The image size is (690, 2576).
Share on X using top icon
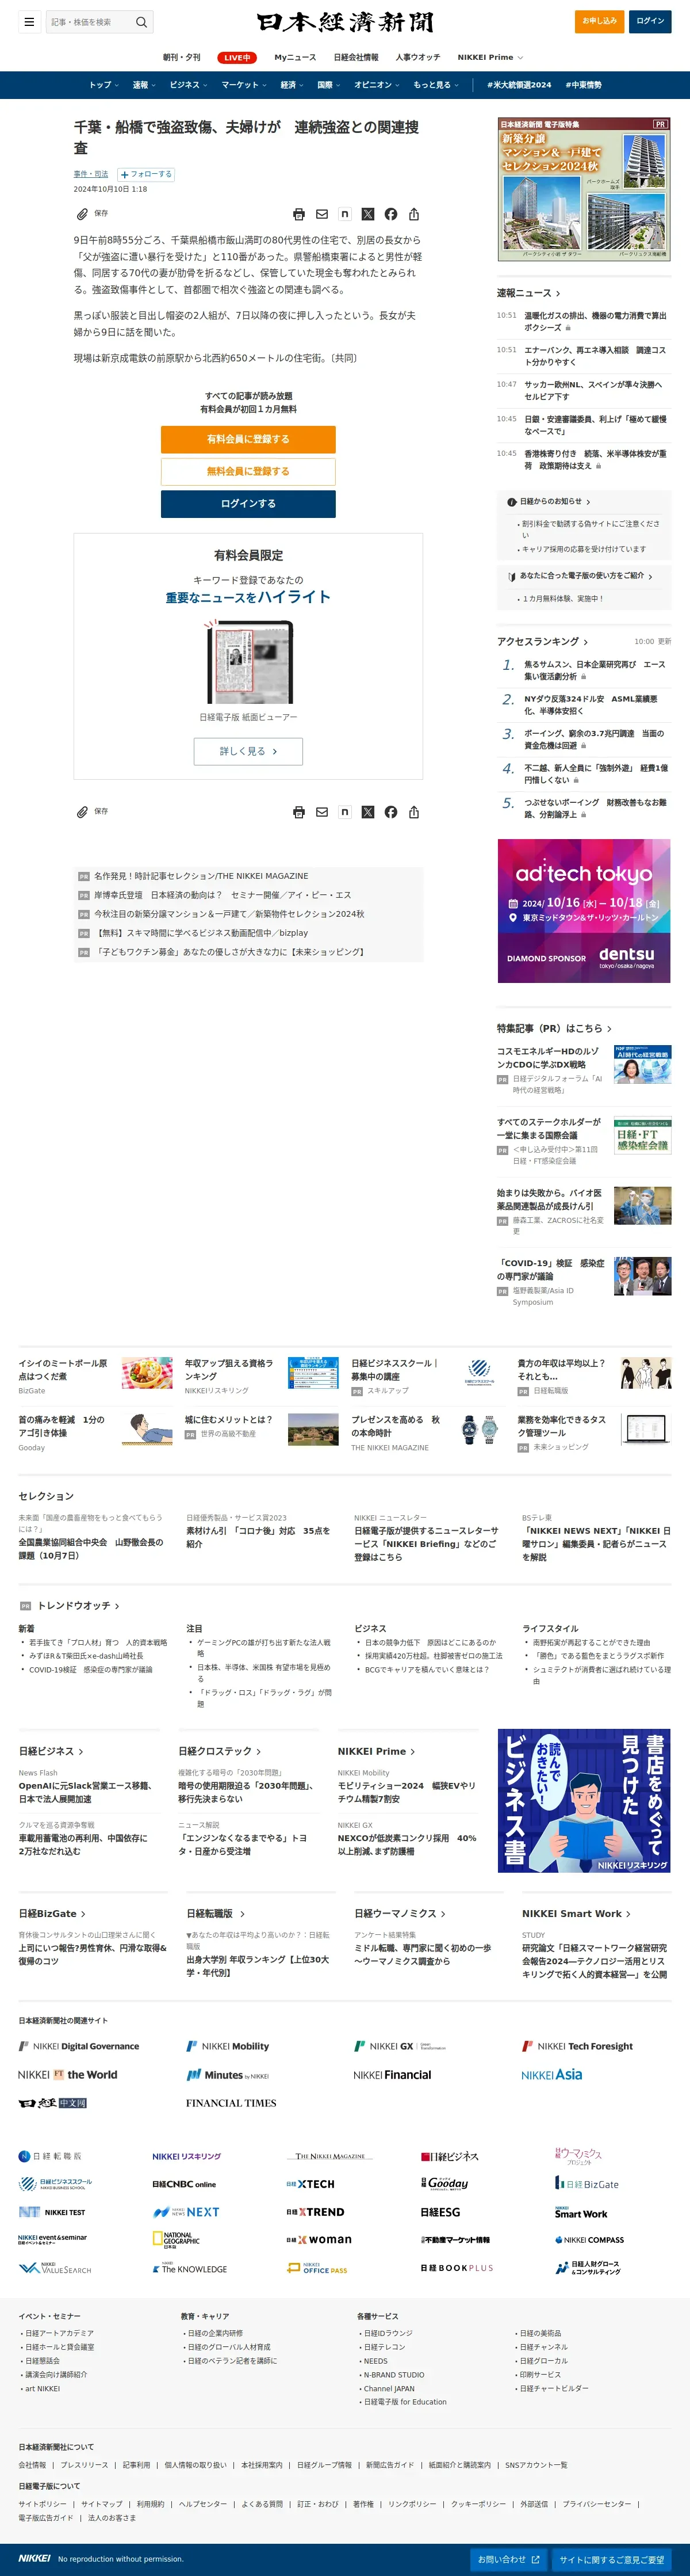(367, 214)
